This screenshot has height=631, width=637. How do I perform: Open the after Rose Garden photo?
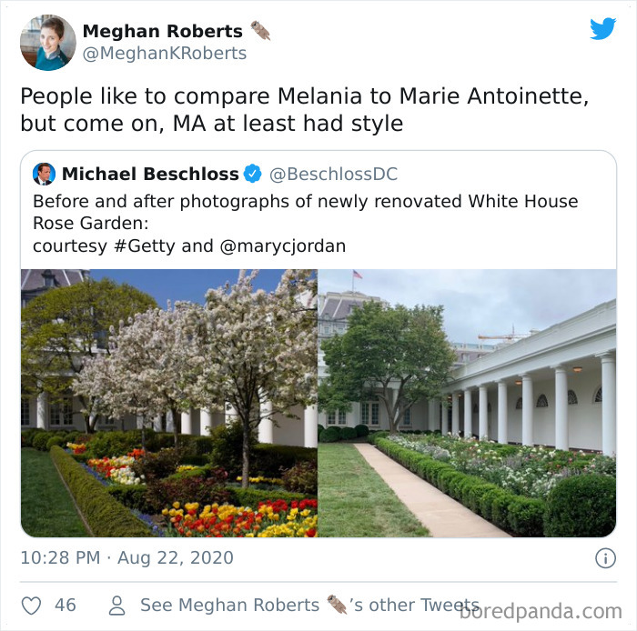point(467,403)
